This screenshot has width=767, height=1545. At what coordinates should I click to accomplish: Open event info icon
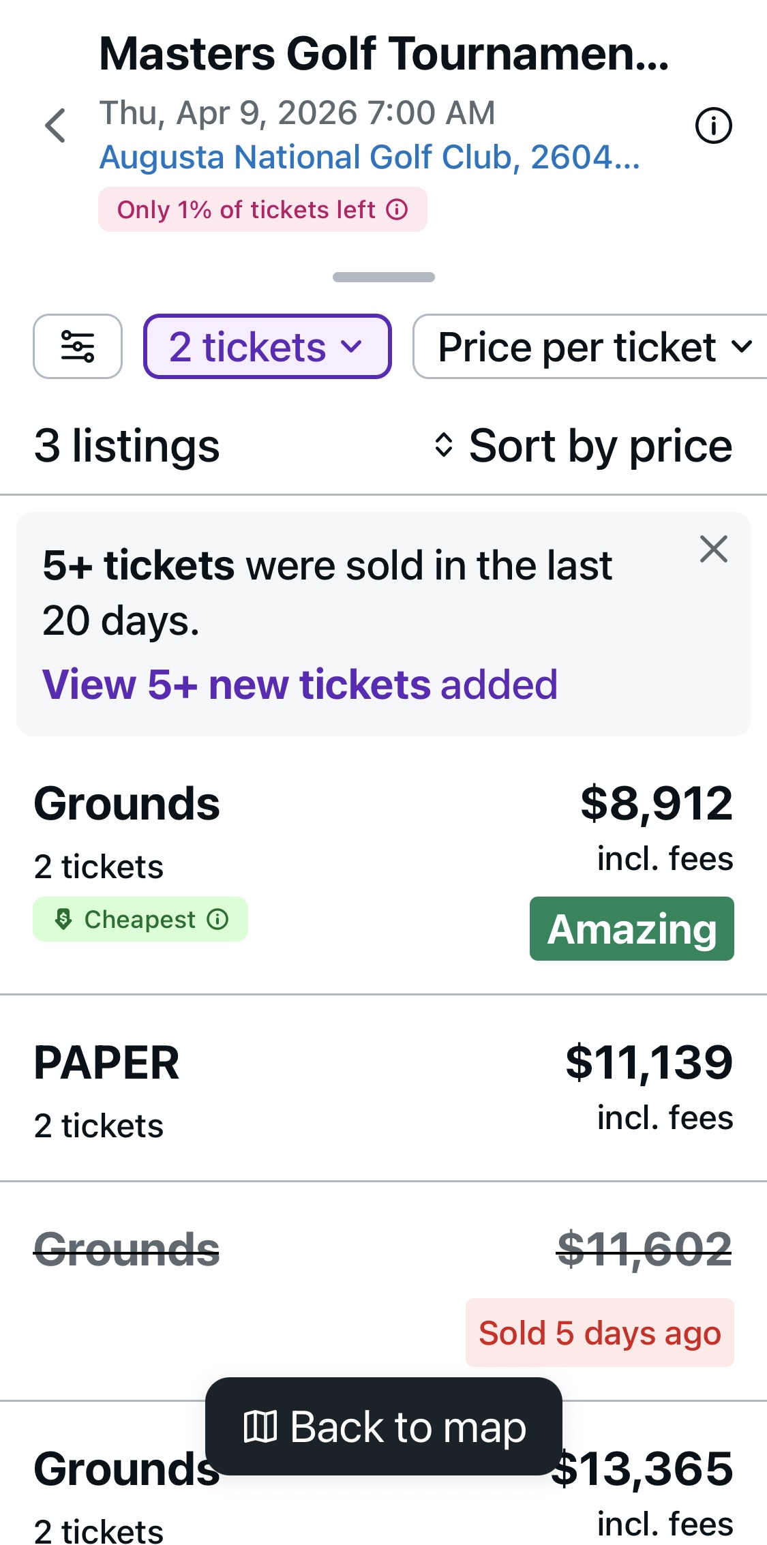pyautogui.click(x=713, y=126)
